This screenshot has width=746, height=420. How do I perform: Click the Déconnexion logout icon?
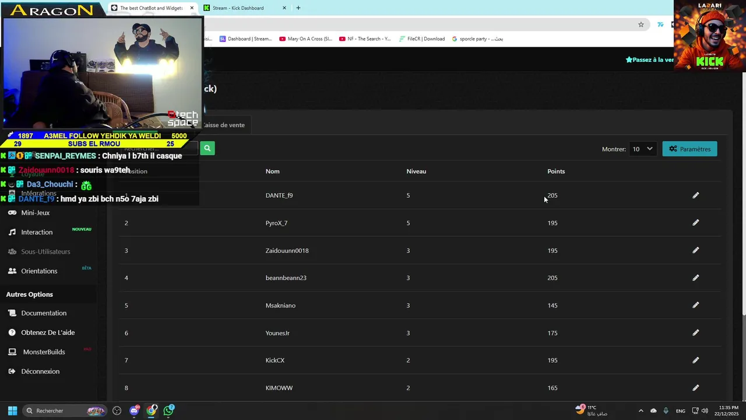(12, 372)
